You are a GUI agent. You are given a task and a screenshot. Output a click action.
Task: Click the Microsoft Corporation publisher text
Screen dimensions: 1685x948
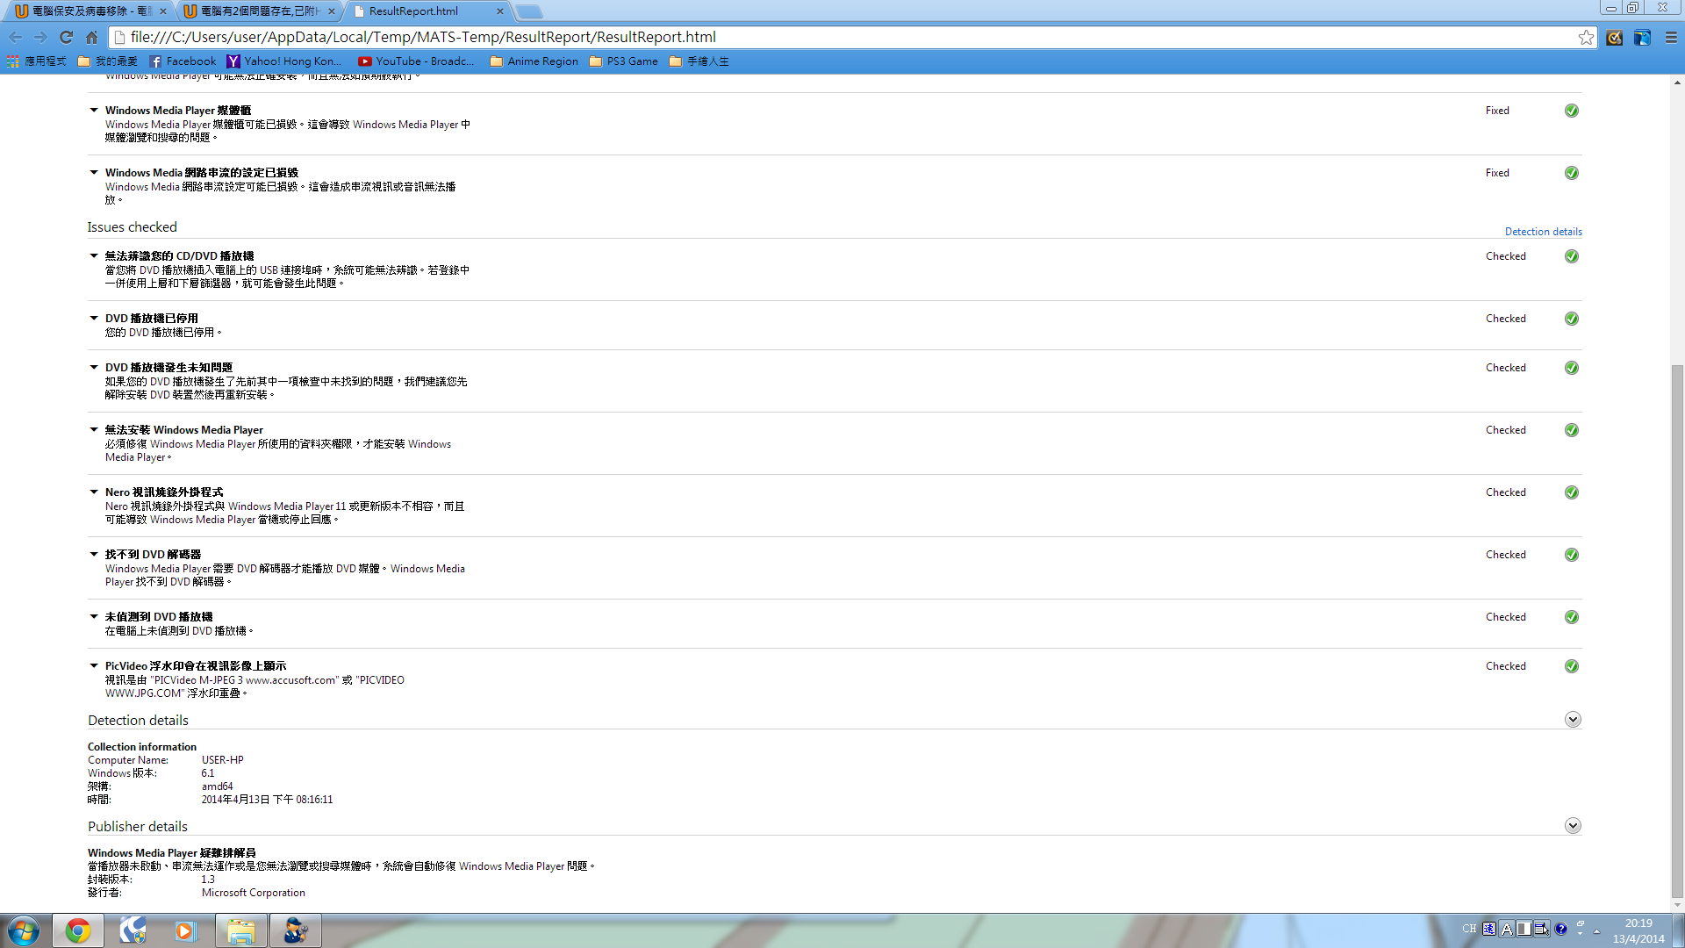[254, 893]
